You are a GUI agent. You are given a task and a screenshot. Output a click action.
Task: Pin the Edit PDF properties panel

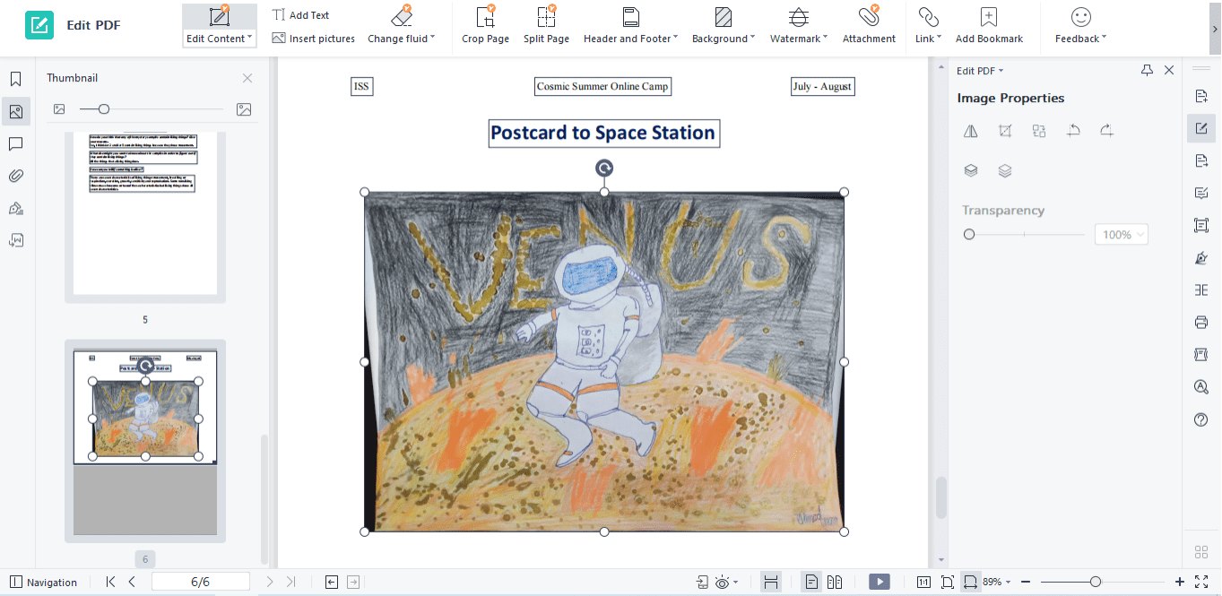point(1147,70)
